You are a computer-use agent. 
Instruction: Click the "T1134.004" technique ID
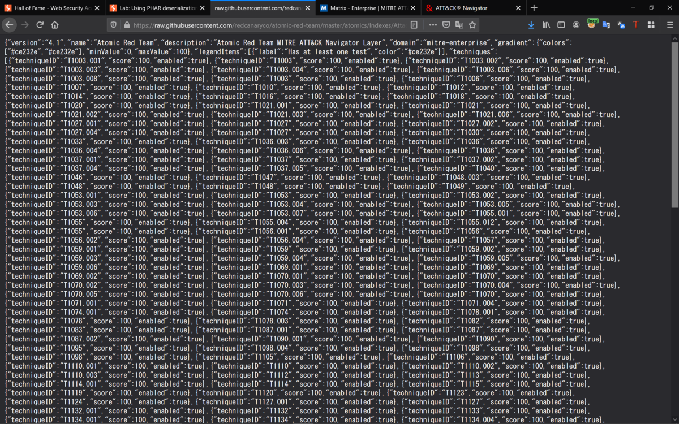(x=476, y=419)
